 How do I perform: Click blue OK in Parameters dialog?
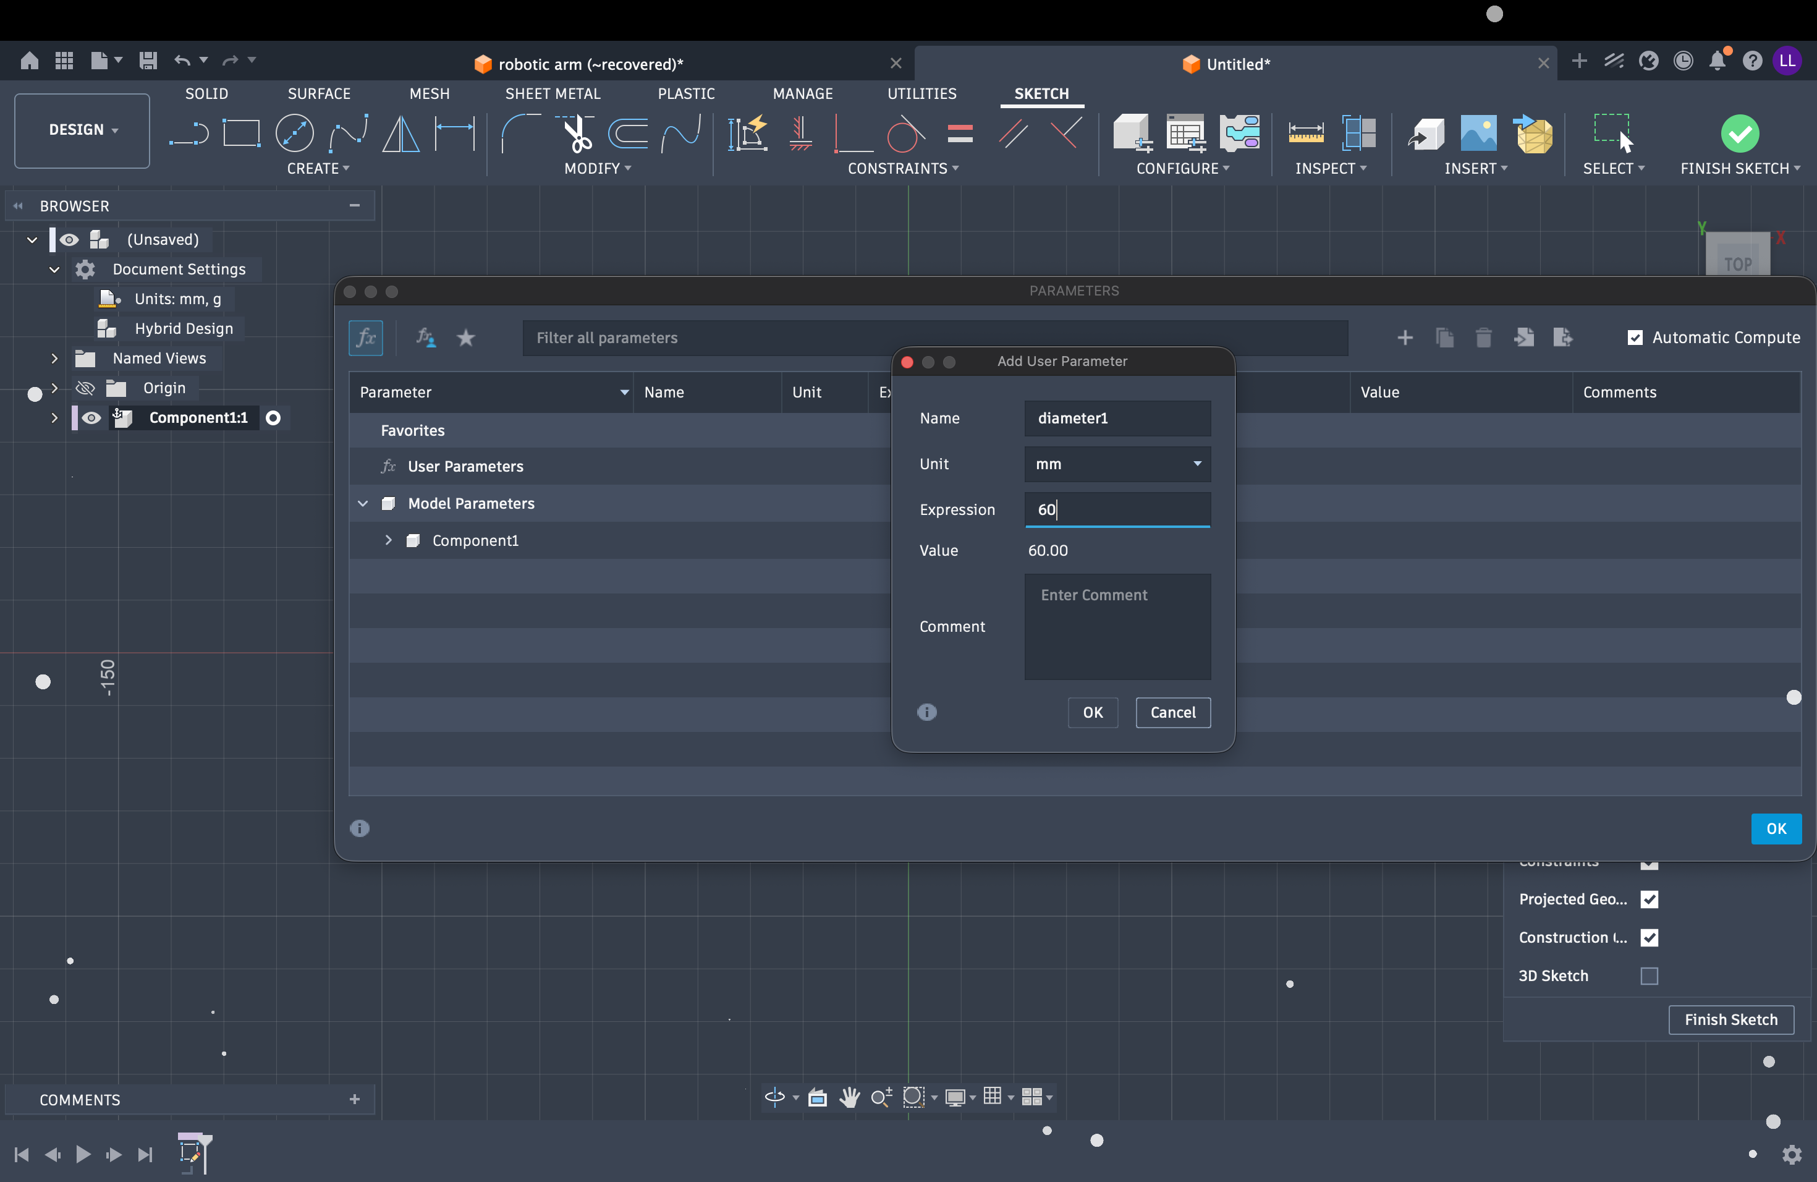[1776, 828]
